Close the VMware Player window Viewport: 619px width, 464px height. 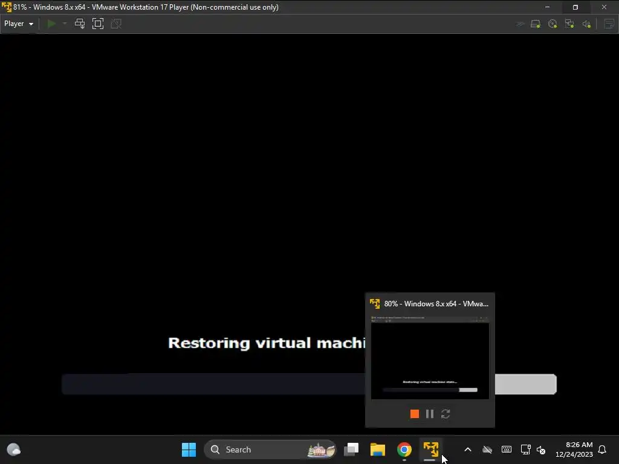604,7
